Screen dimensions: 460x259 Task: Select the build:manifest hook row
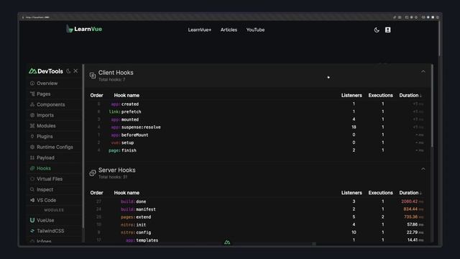tap(257, 209)
